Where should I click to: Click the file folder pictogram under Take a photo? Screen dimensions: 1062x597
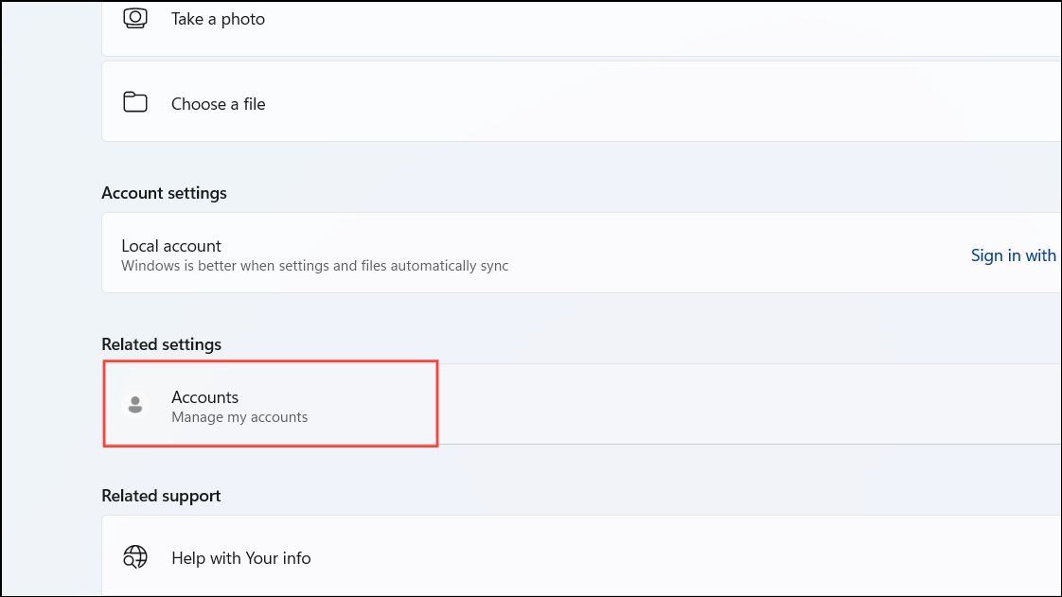[135, 101]
